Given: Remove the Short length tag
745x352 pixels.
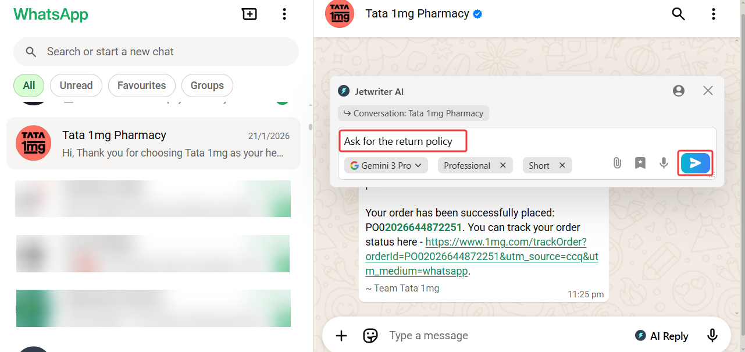Looking at the screenshot, I should (x=562, y=165).
